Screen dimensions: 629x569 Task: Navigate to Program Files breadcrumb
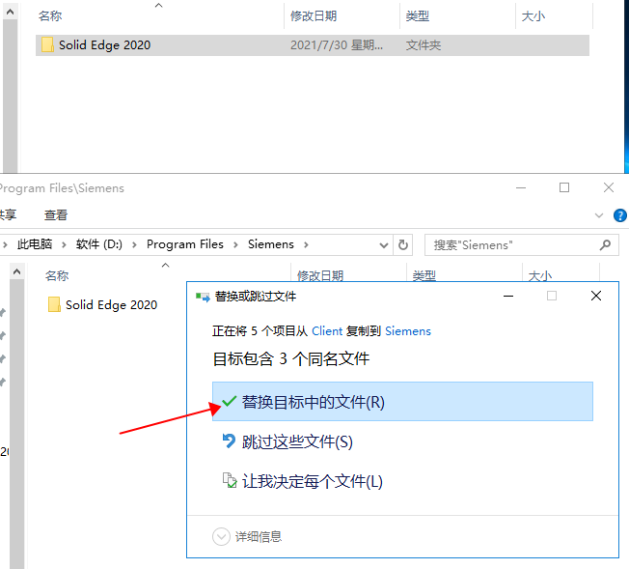point(184,244)
